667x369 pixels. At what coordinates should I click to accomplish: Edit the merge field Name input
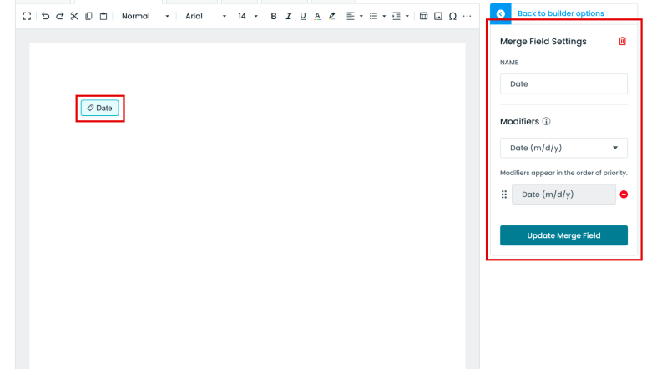tap(563, 83)
